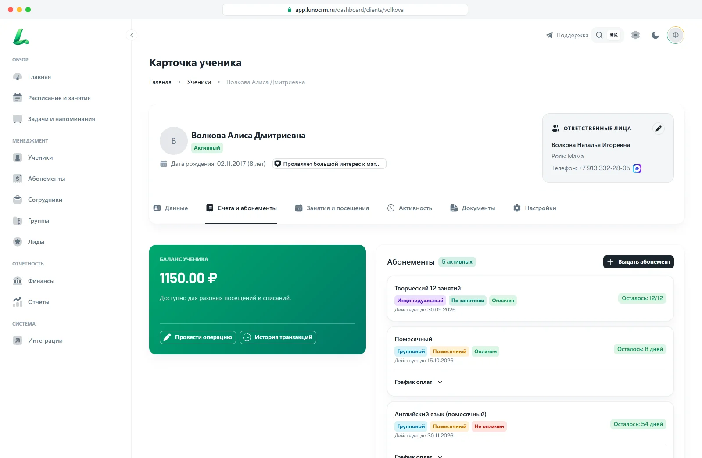Viewport: 702px width, 458px height.
Task: Open the search with magnifier icon
Action: (x=599, y=35)
